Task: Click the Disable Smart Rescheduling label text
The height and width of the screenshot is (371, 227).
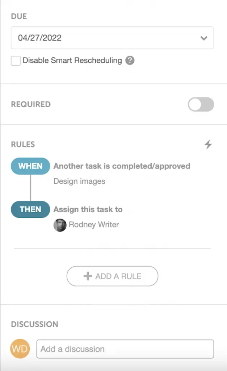Action: click(x=72, y=61)
